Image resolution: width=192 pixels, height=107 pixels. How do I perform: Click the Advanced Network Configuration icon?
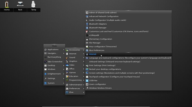pos(87,16)
